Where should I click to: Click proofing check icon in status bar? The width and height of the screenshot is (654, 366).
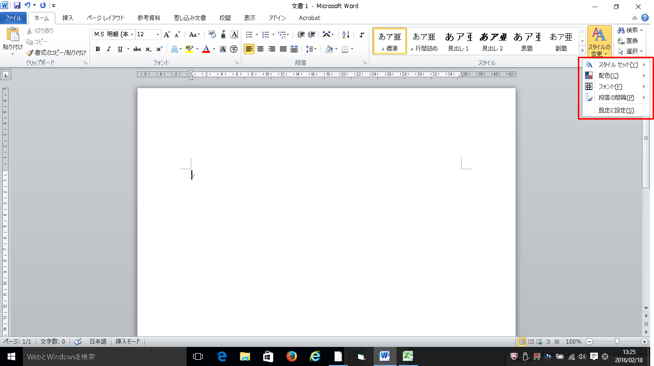(78, 342)
